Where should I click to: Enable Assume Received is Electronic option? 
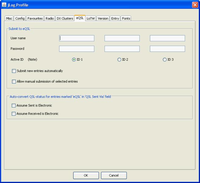13,114
